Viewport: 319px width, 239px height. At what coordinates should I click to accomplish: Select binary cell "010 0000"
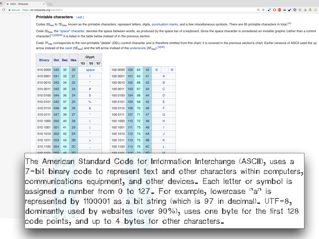click(x=44, y=70)
